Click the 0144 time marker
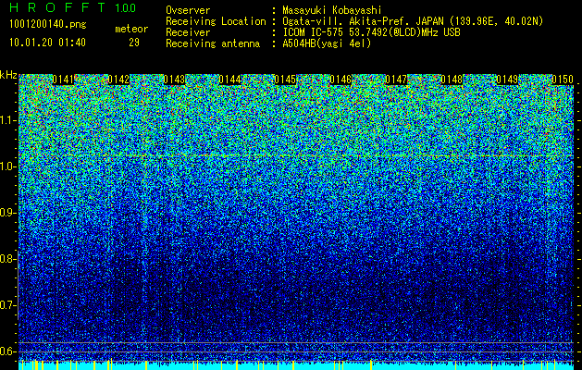Viewport: 582px width, 370px height. pos(229,80)
